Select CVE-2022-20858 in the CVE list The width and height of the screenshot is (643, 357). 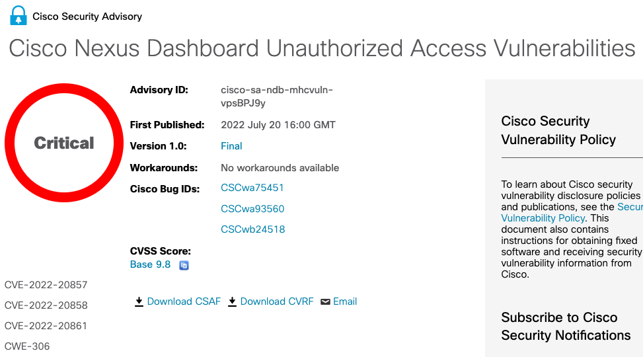pyautogui.click(x=46, y=305)
